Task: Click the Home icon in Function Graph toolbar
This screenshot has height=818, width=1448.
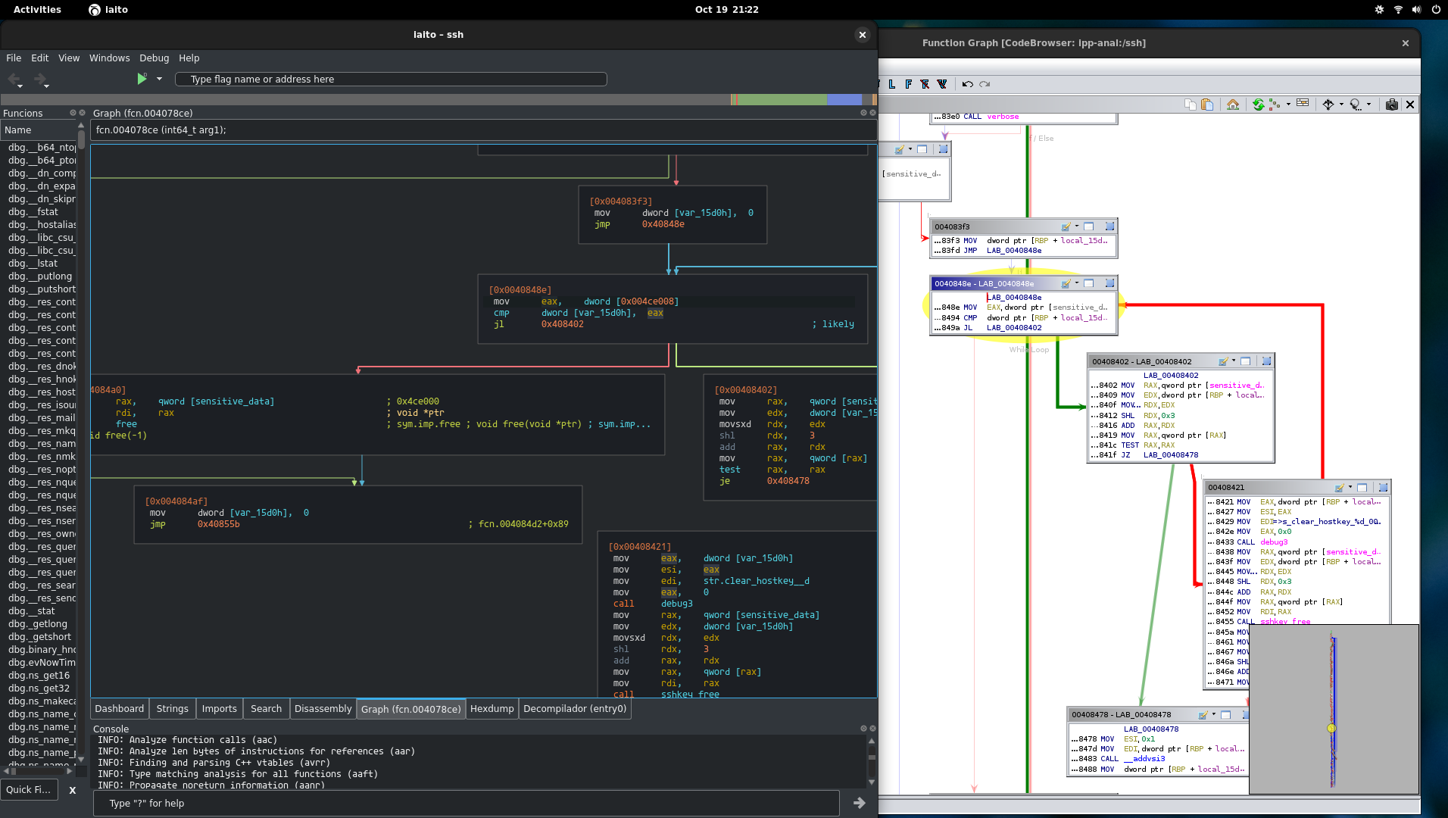Action: [1233, 105]
